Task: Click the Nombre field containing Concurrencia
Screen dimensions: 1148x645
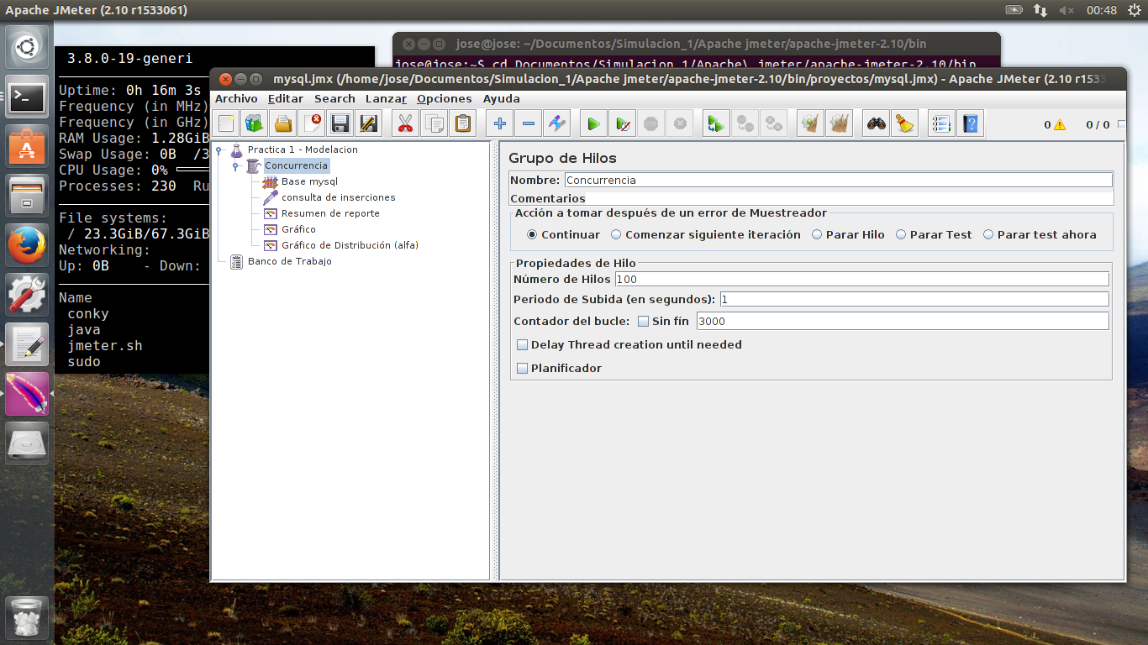Action: coord(838,180)
